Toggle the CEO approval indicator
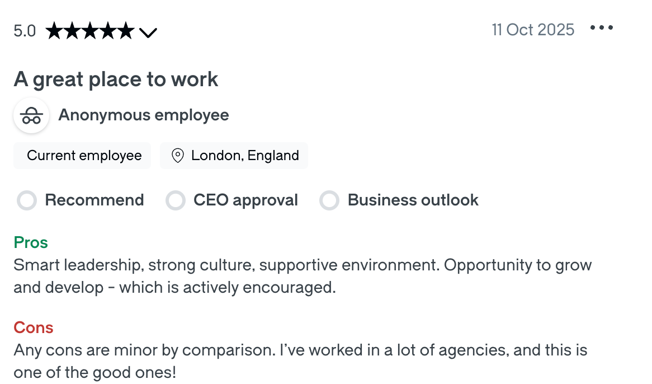This screenshot has height=384, width=652. click(x=176, y=200)
